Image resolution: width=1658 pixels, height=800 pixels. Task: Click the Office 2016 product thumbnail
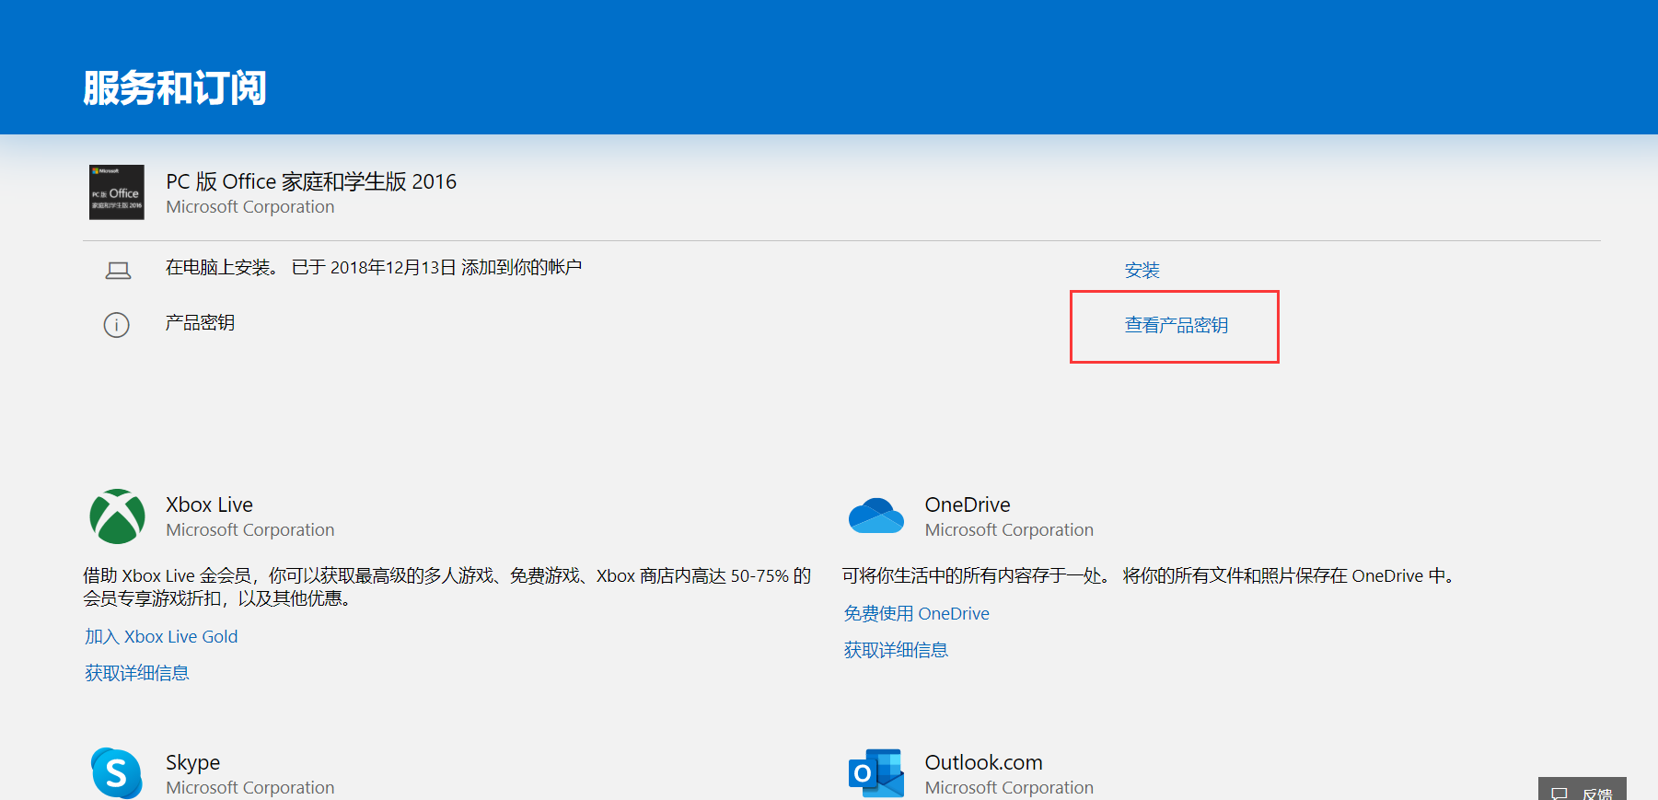(x=117, y=192)
